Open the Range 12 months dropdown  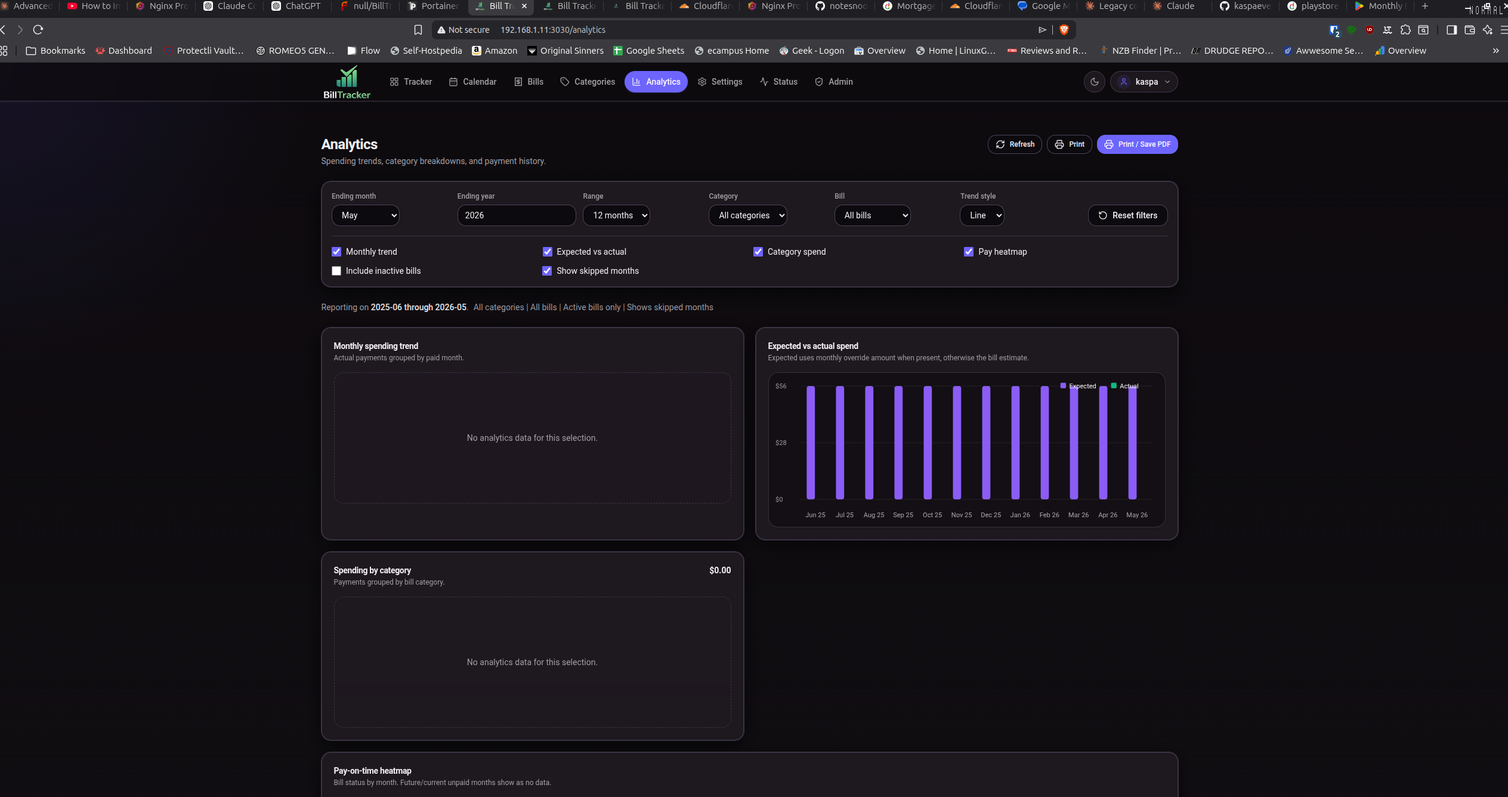616,215
